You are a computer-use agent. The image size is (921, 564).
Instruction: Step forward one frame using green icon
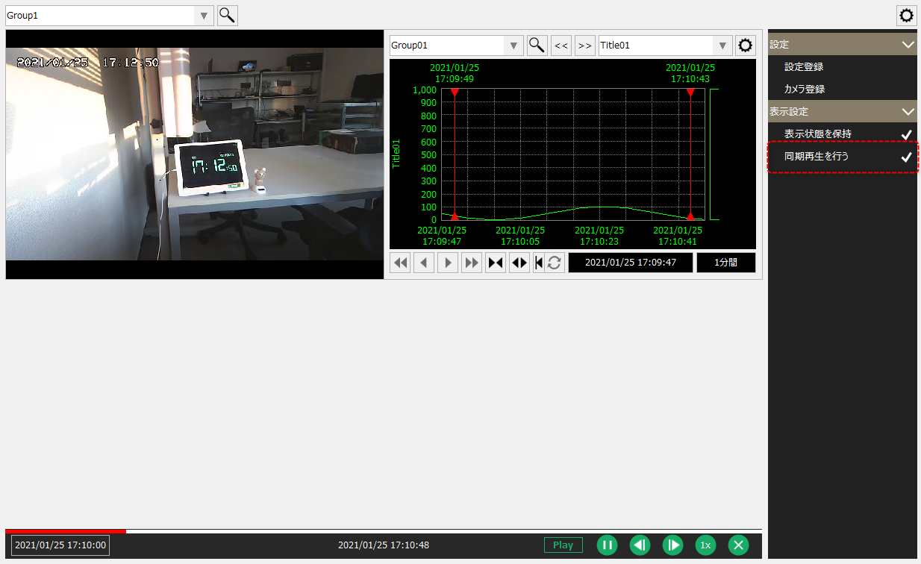[x=672, y=545]
